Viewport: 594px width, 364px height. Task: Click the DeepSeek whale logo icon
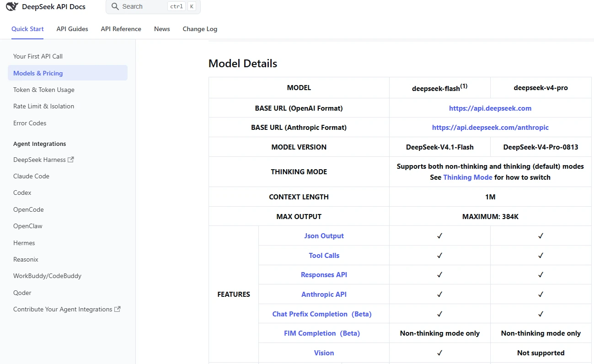(x=12, y=7)
